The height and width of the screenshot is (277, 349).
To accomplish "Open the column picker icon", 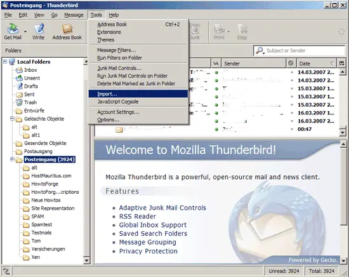I will point(342,64).
